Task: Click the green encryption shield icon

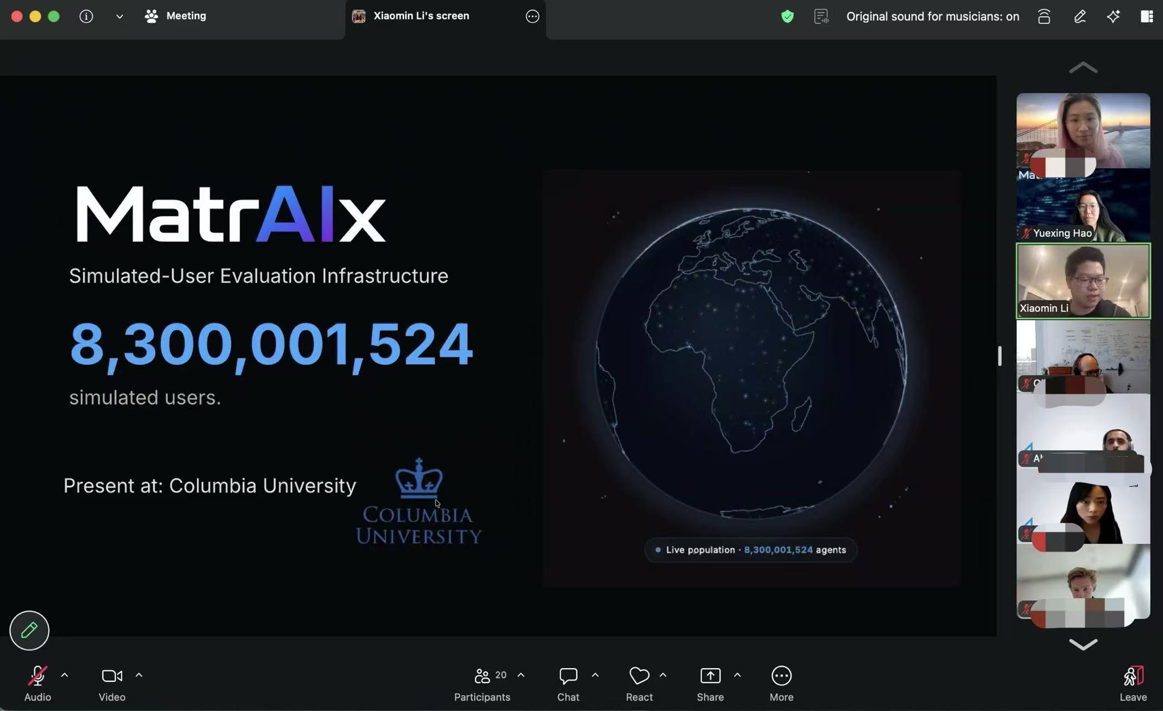Action: point(787,17)
